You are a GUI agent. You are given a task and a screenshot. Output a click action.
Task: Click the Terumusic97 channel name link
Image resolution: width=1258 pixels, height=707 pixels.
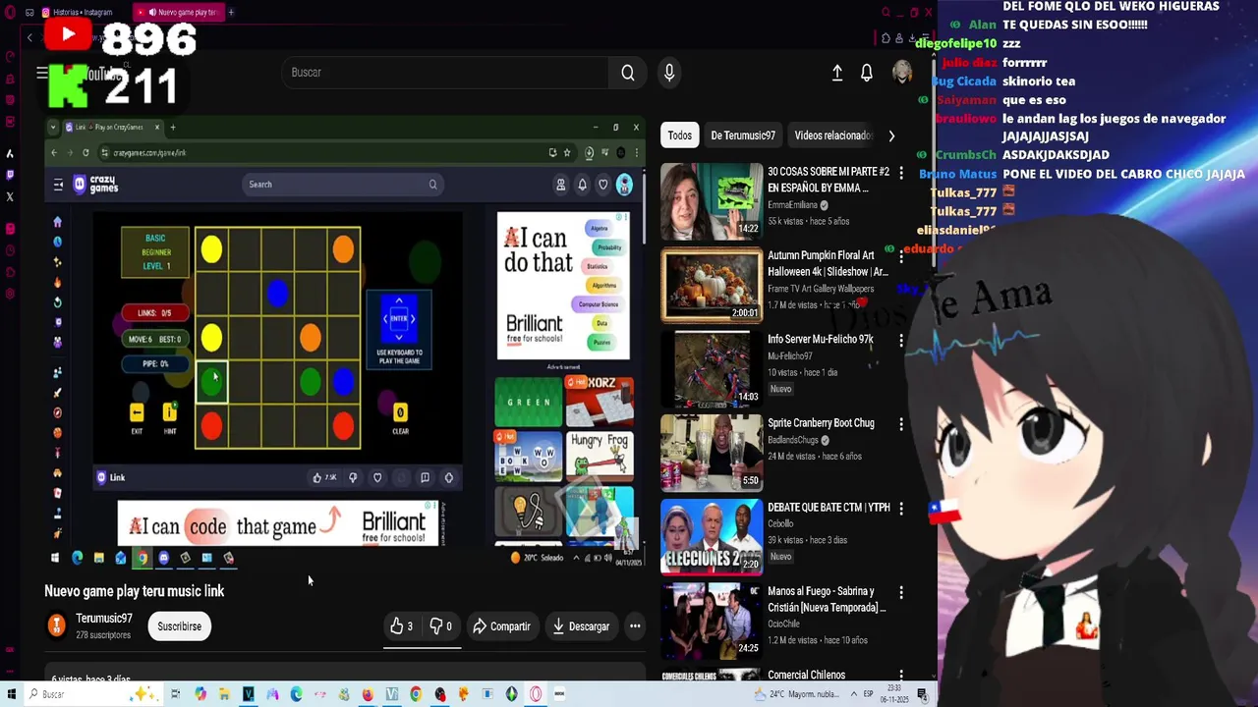(104, 619)
